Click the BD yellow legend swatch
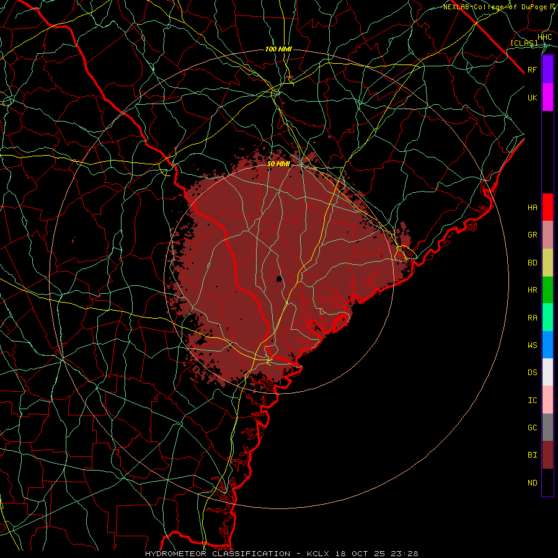 (x=547, y=263)
